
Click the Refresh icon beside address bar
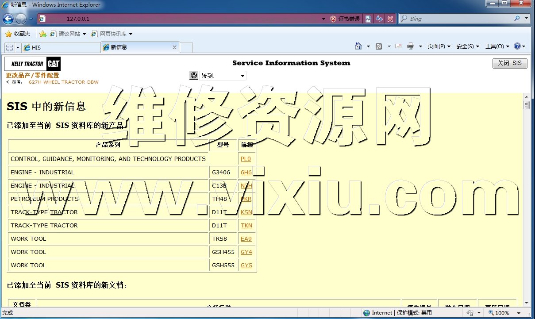click(379, 19)
